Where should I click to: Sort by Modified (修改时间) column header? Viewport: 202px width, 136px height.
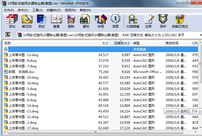(x=177, y=43)
